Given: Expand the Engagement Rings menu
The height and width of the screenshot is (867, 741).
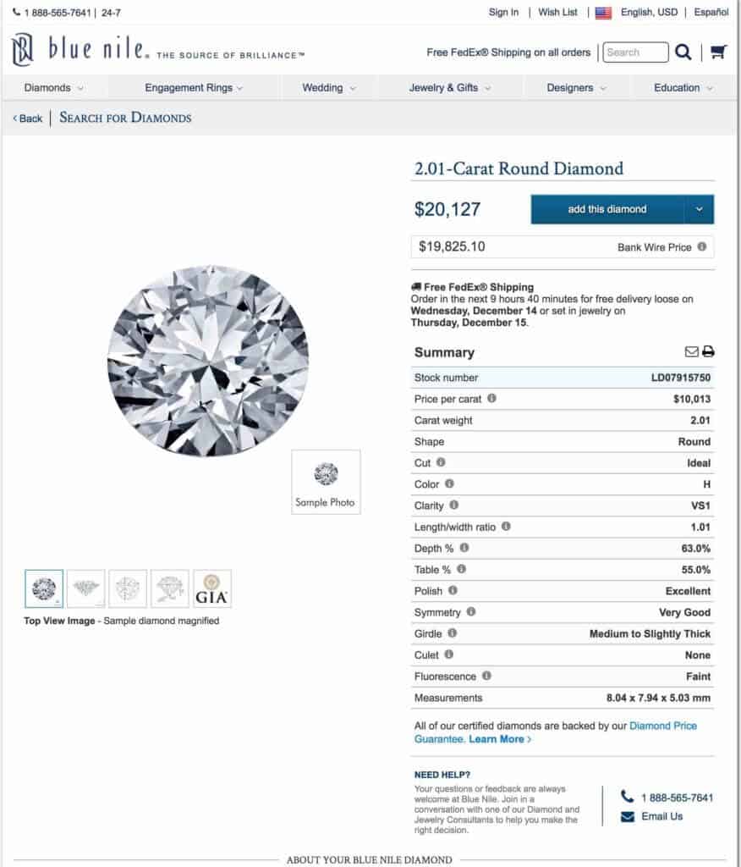Looking at the screenshot, I should (194, 88).
